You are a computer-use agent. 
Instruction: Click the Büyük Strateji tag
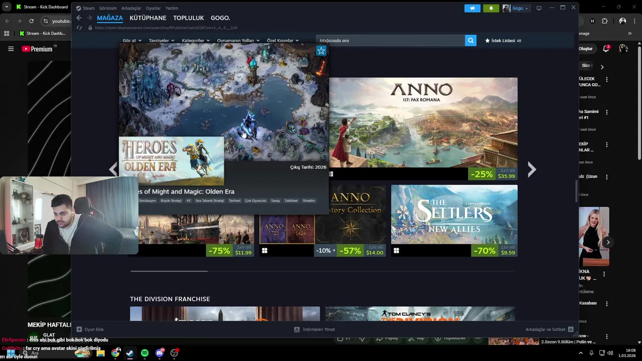point(171,201)
